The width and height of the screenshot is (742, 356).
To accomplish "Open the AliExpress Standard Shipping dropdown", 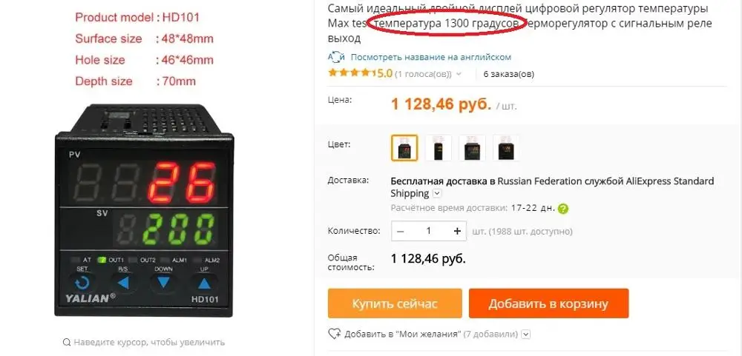I will click(437, 194).
